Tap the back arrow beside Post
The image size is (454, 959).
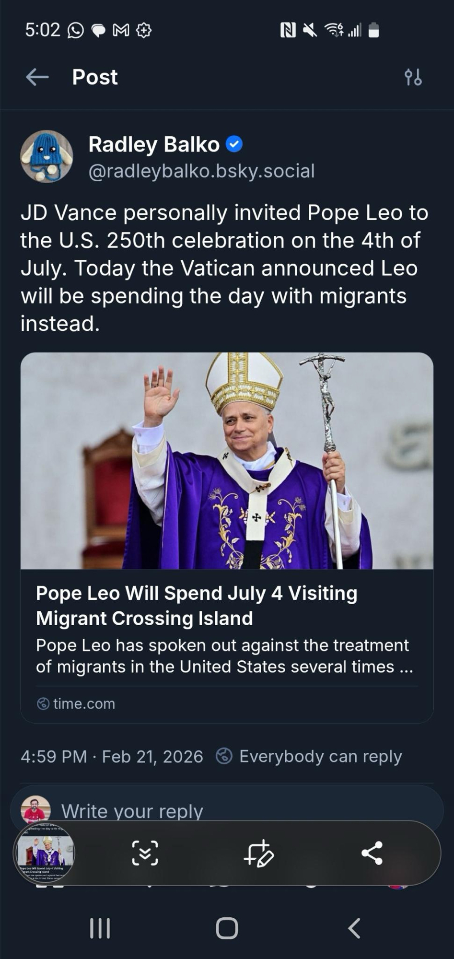37,77
